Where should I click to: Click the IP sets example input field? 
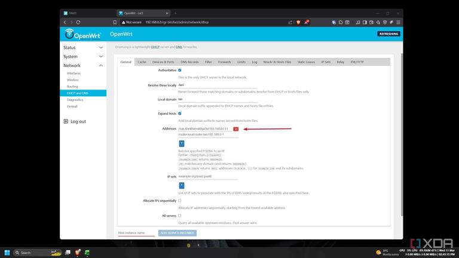point(208,176)
